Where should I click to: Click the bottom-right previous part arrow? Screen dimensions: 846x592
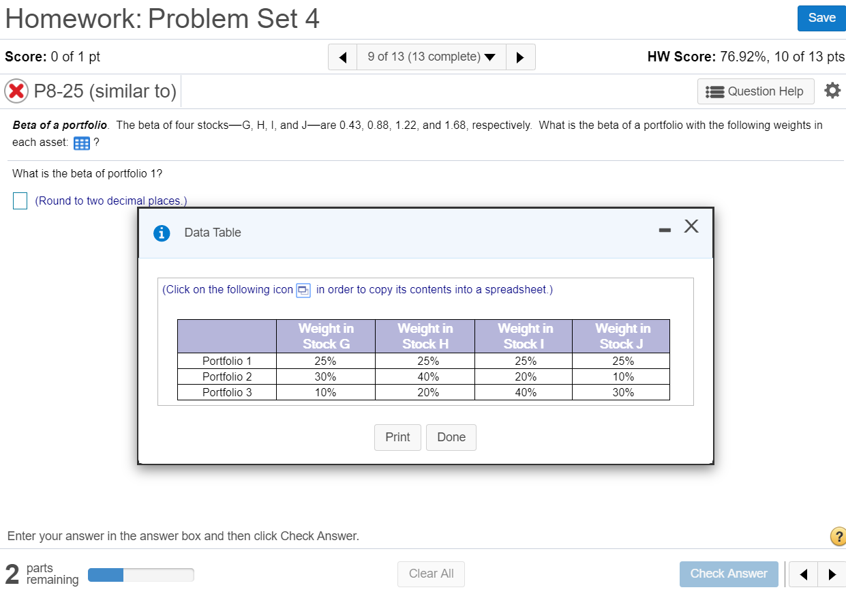[x=805, y=574]
